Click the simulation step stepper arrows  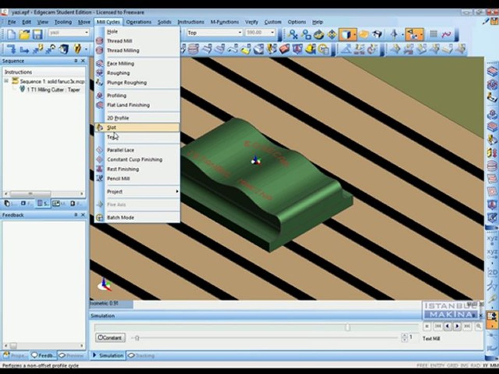tap(404, 338)
